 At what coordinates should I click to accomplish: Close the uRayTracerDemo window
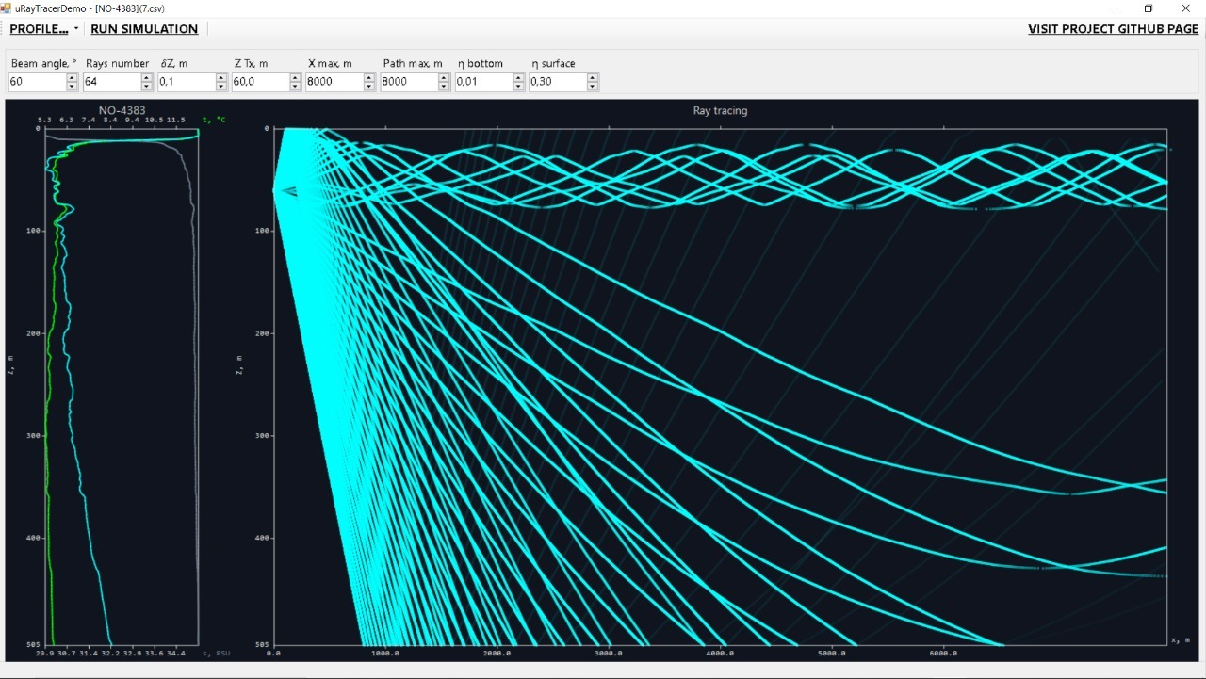(1186, 8)
